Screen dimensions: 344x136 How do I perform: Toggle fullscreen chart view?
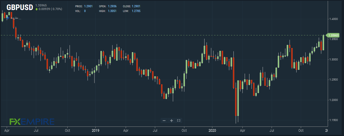click(179, 121)
